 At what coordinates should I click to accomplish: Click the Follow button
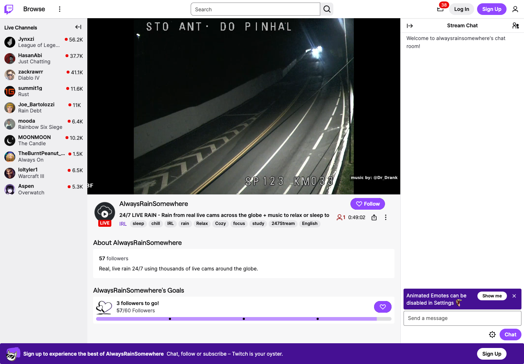(368, 204)
